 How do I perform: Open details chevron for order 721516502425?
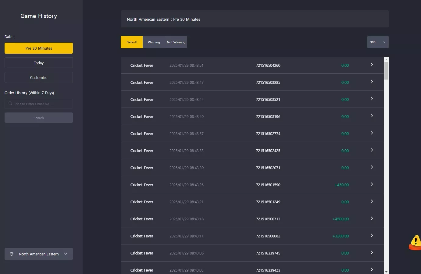coord(372,150)
